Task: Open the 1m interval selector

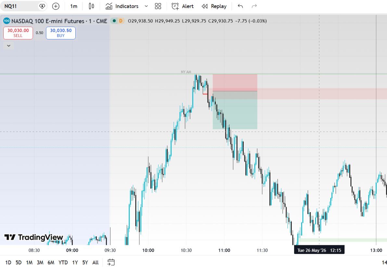Action: tap(73, 6)
